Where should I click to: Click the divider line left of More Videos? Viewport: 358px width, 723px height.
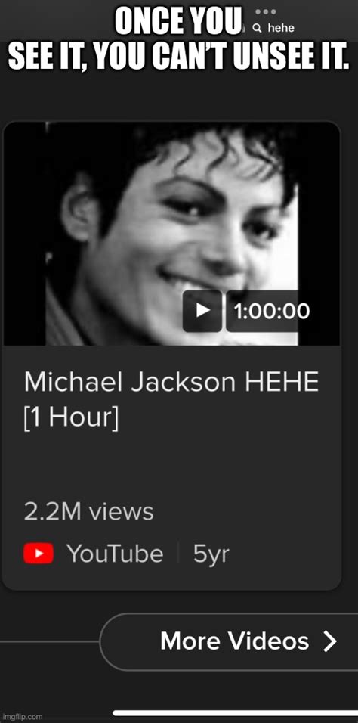[x=50, y=641]
